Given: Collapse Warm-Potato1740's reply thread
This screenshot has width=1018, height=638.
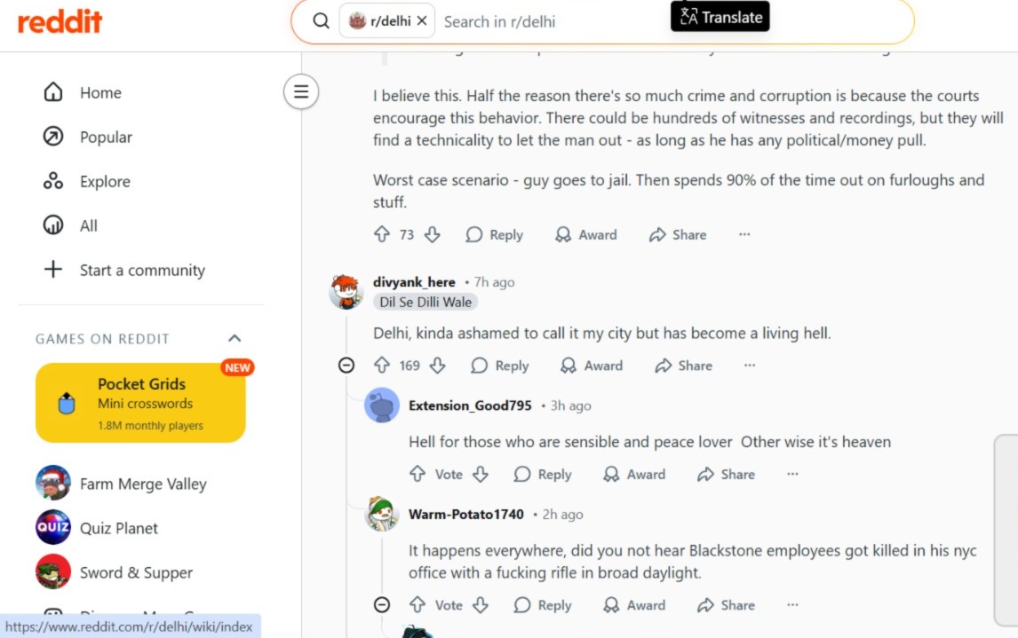Looking at the screenshot, I should click(x=382, y=605).
